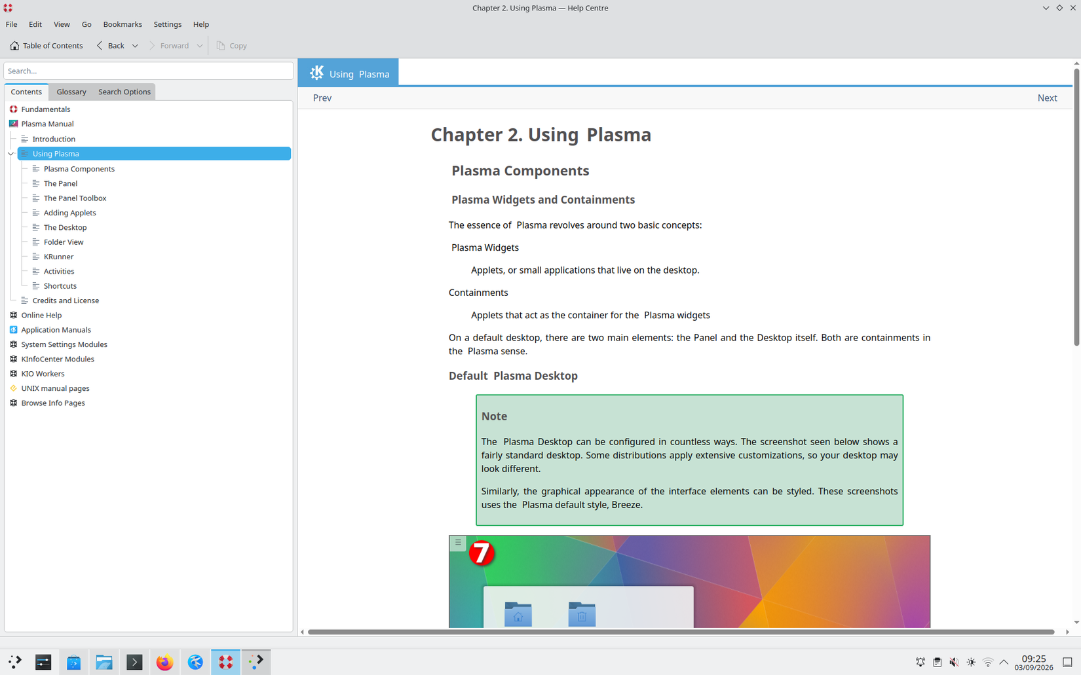This screenshot has height=675, width=1081.
Task: Open the Bookmarks menu
Action: click(123, 24)
